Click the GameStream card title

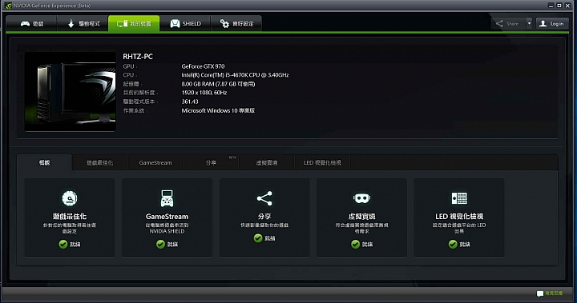click(167, 217)
